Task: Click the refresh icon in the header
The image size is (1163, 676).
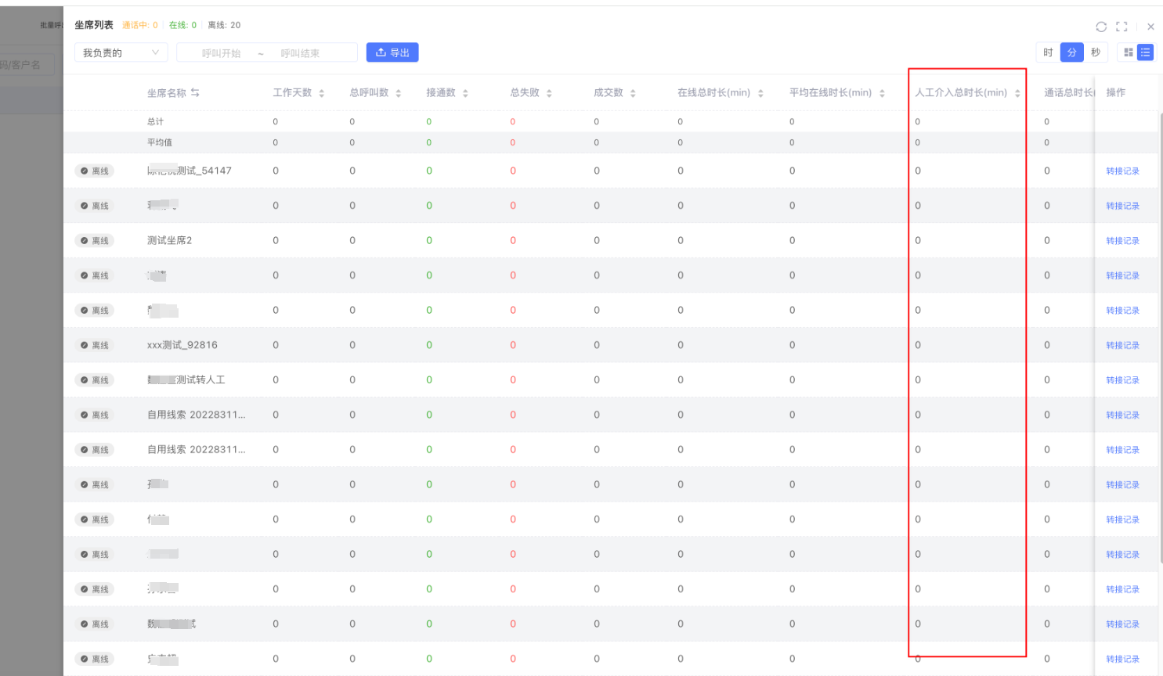Action: (x=1101, y=27)
